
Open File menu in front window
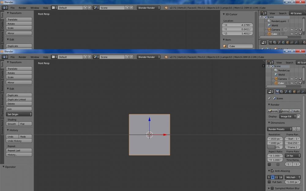click(13, 57)
